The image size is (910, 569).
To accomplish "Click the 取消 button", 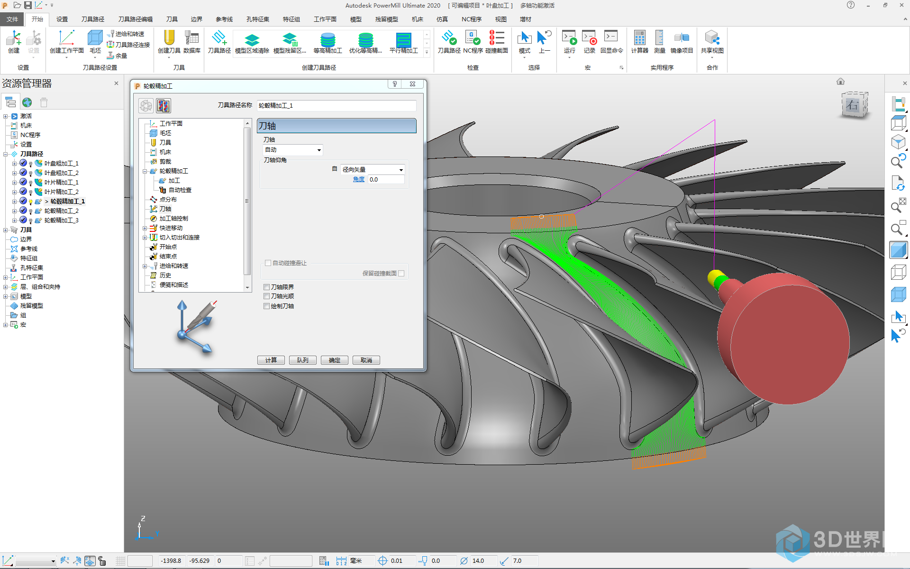I will 366,360.
